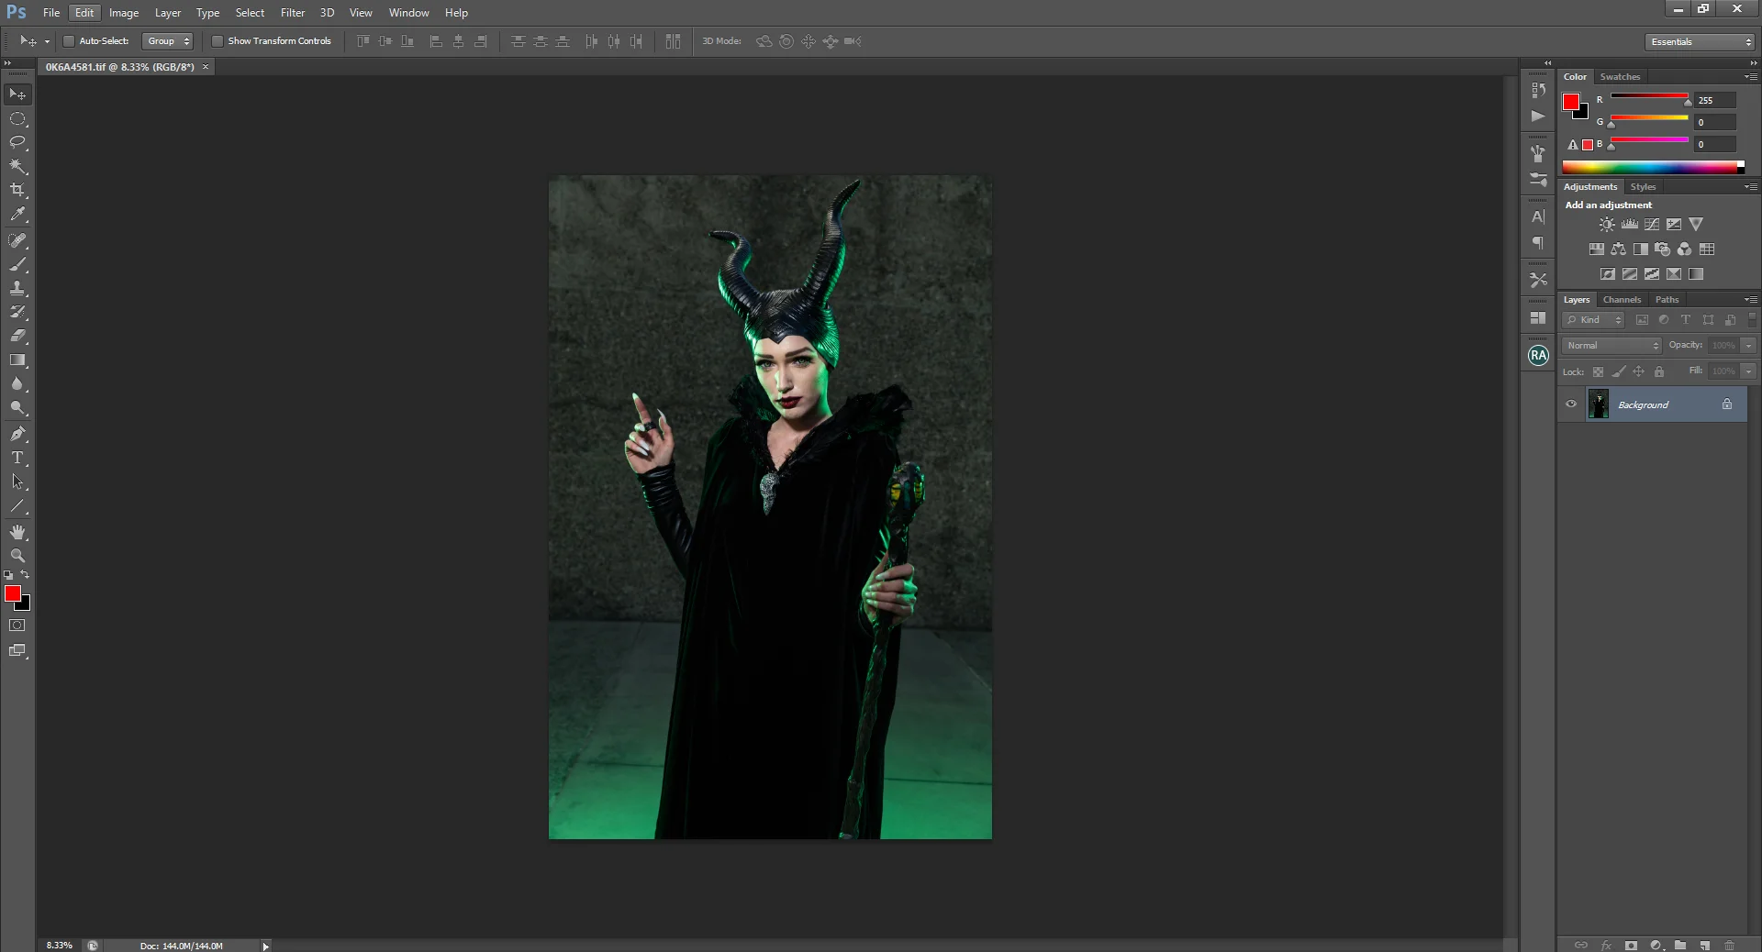Switch to the Styles tab
Viewport: 1762px width, 952px height.
click(1643, 187)
